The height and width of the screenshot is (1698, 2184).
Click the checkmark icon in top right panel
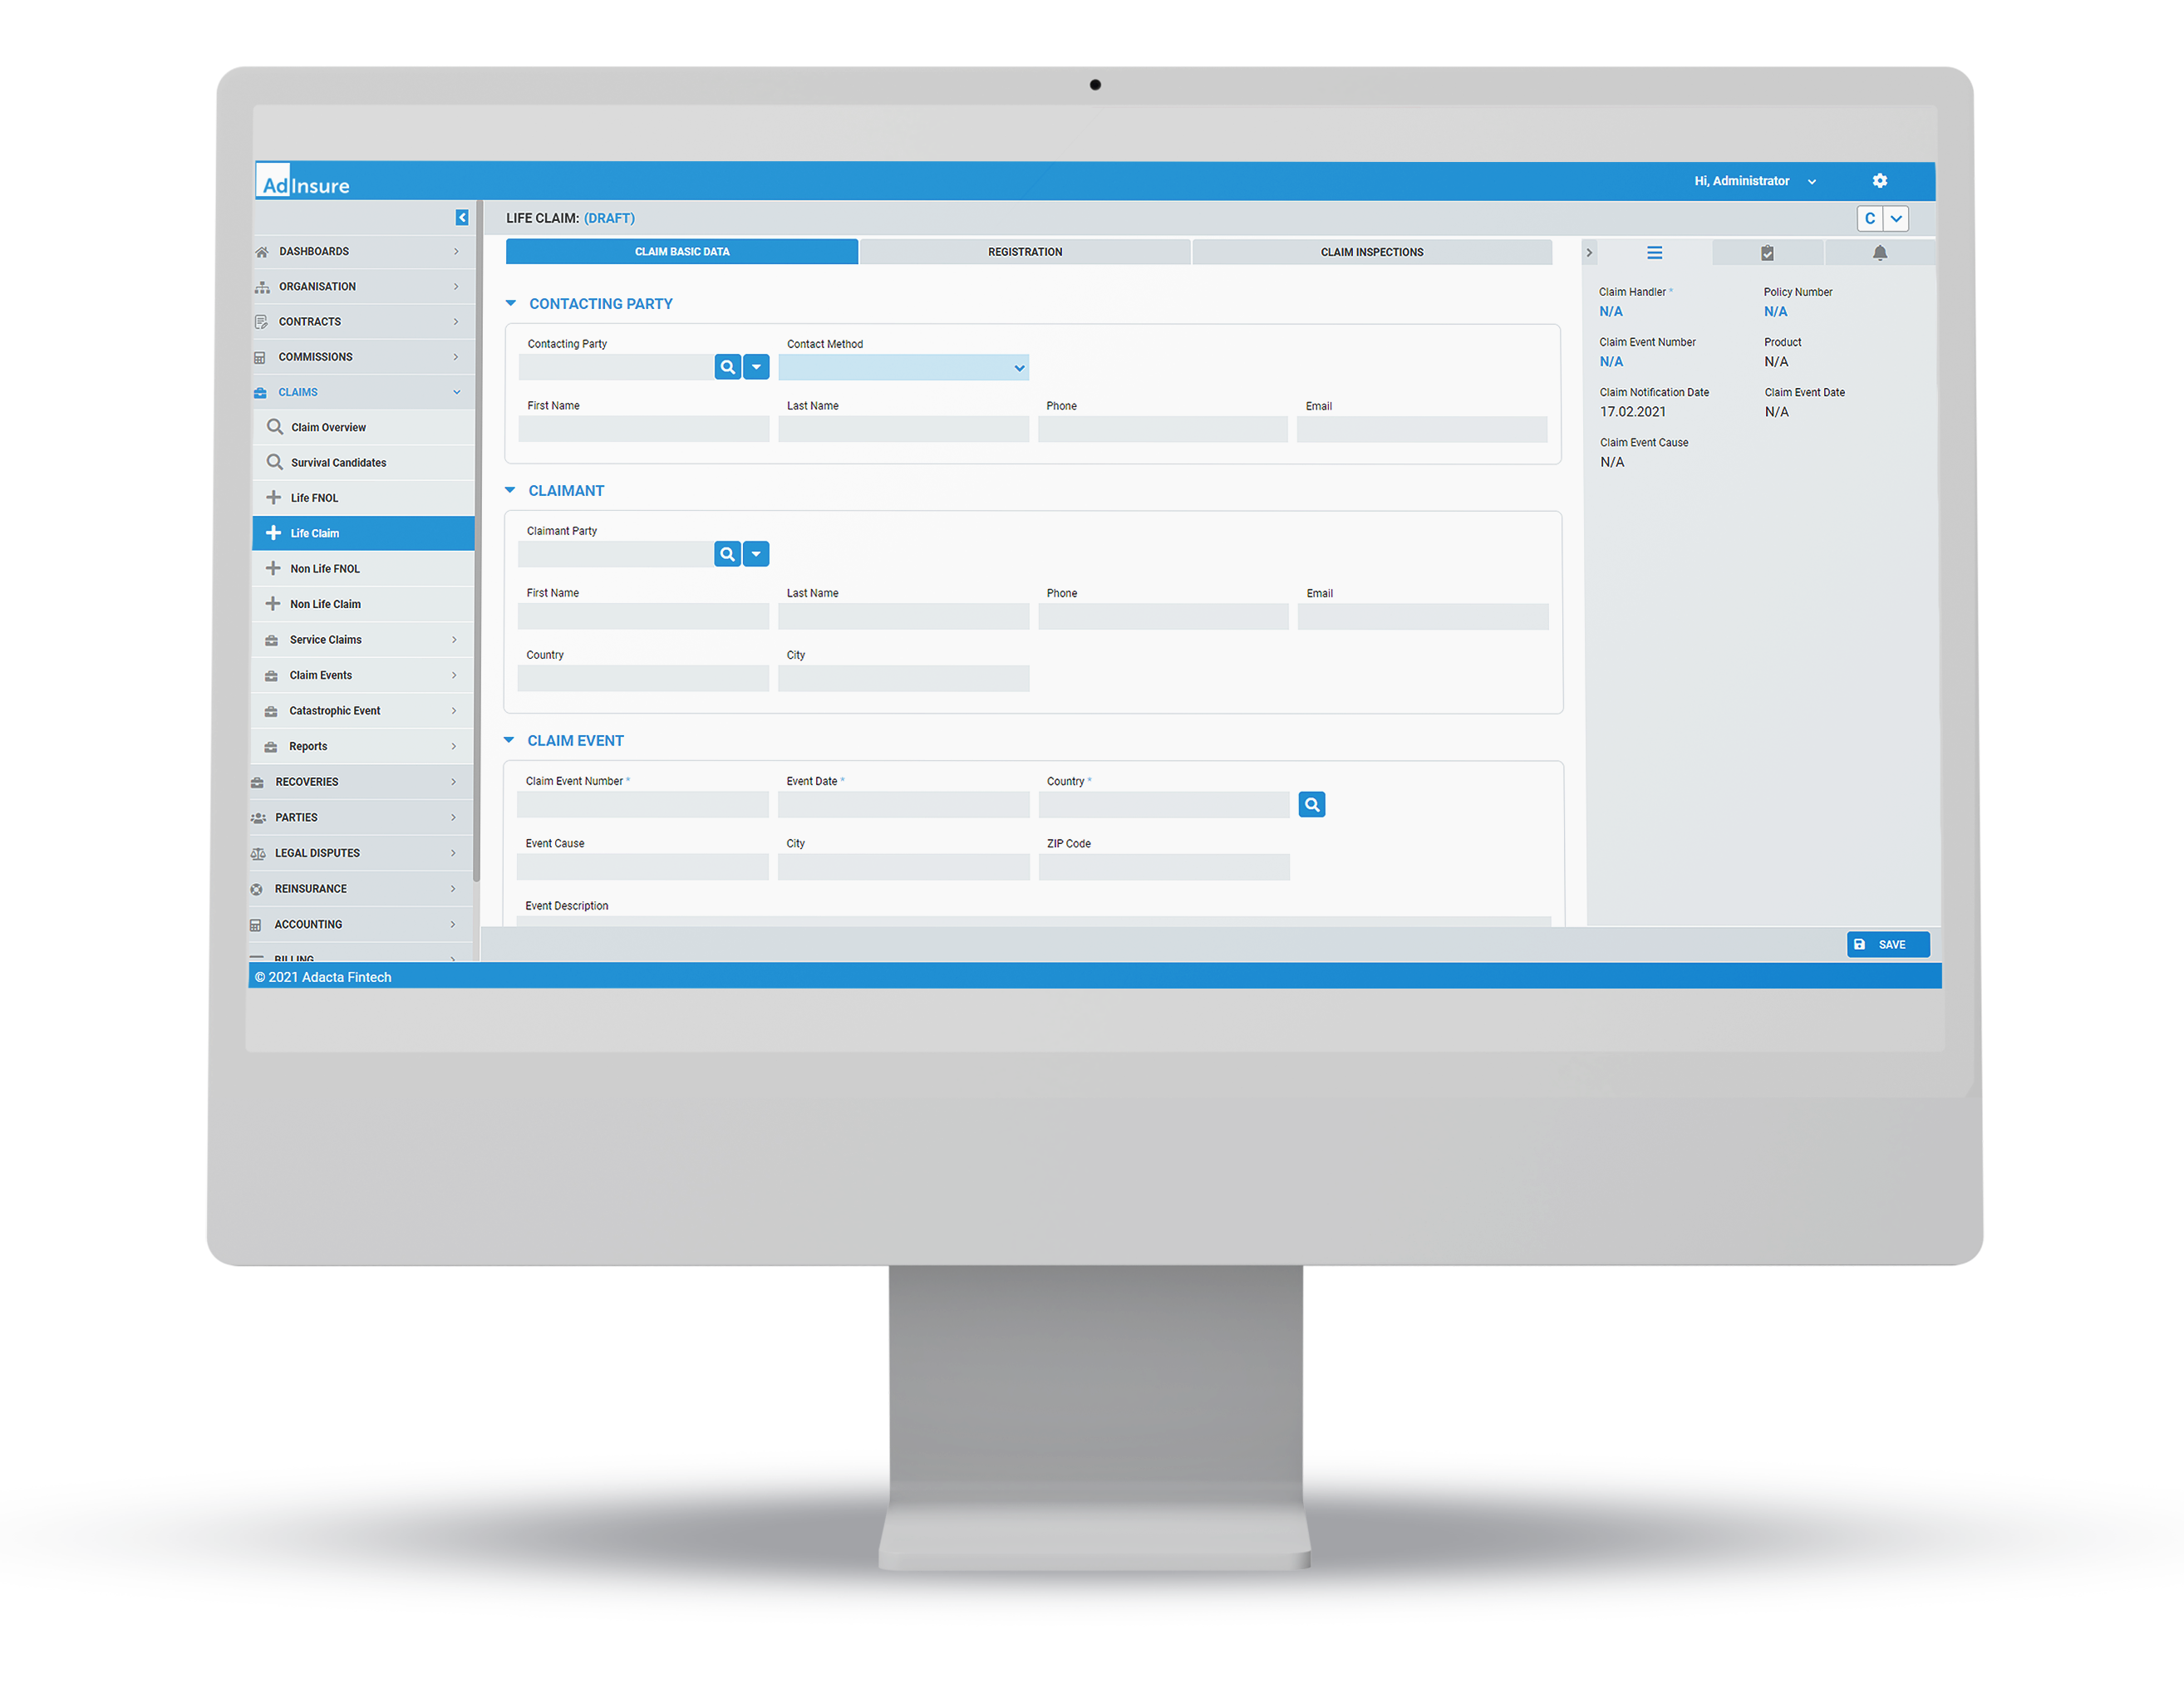click(1766, 252)
